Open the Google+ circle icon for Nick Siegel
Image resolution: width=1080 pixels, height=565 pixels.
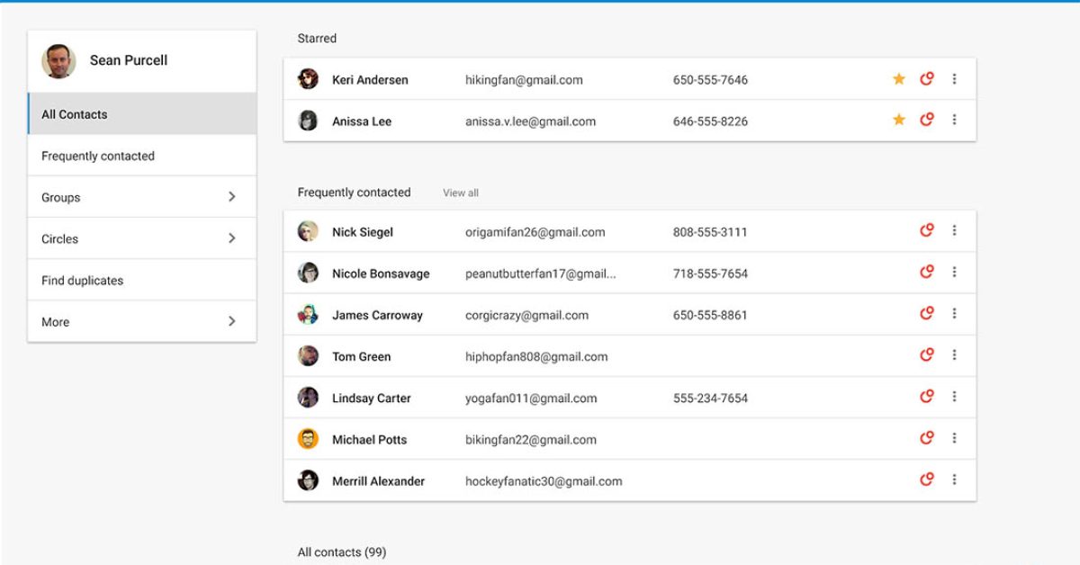point(926,231)
